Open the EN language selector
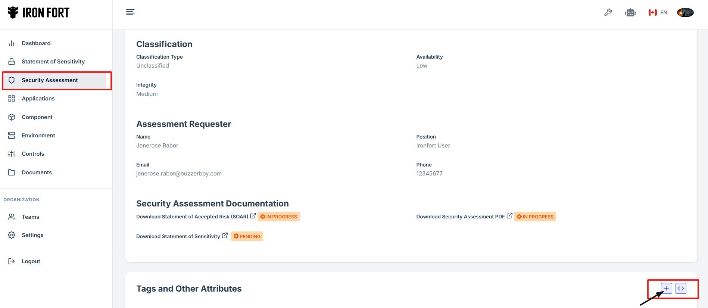Image resolution: width=708 pixels, height=308 pixels. pyautogui.click(x=658, y=12)
